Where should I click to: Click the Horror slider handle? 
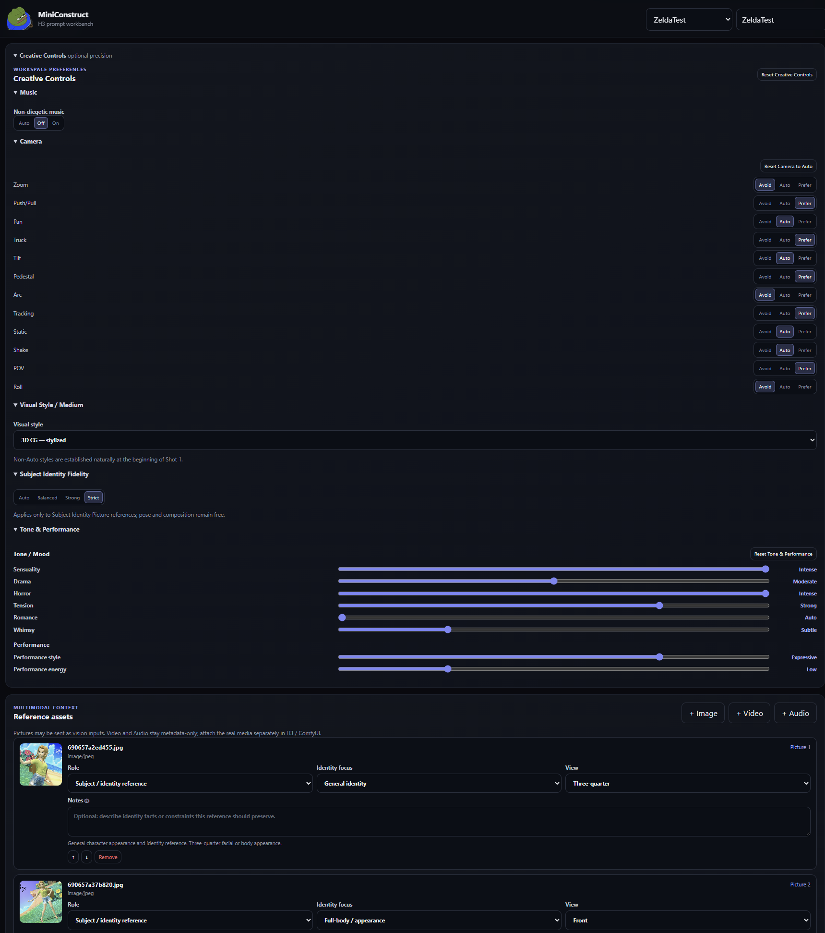[765, 594]
